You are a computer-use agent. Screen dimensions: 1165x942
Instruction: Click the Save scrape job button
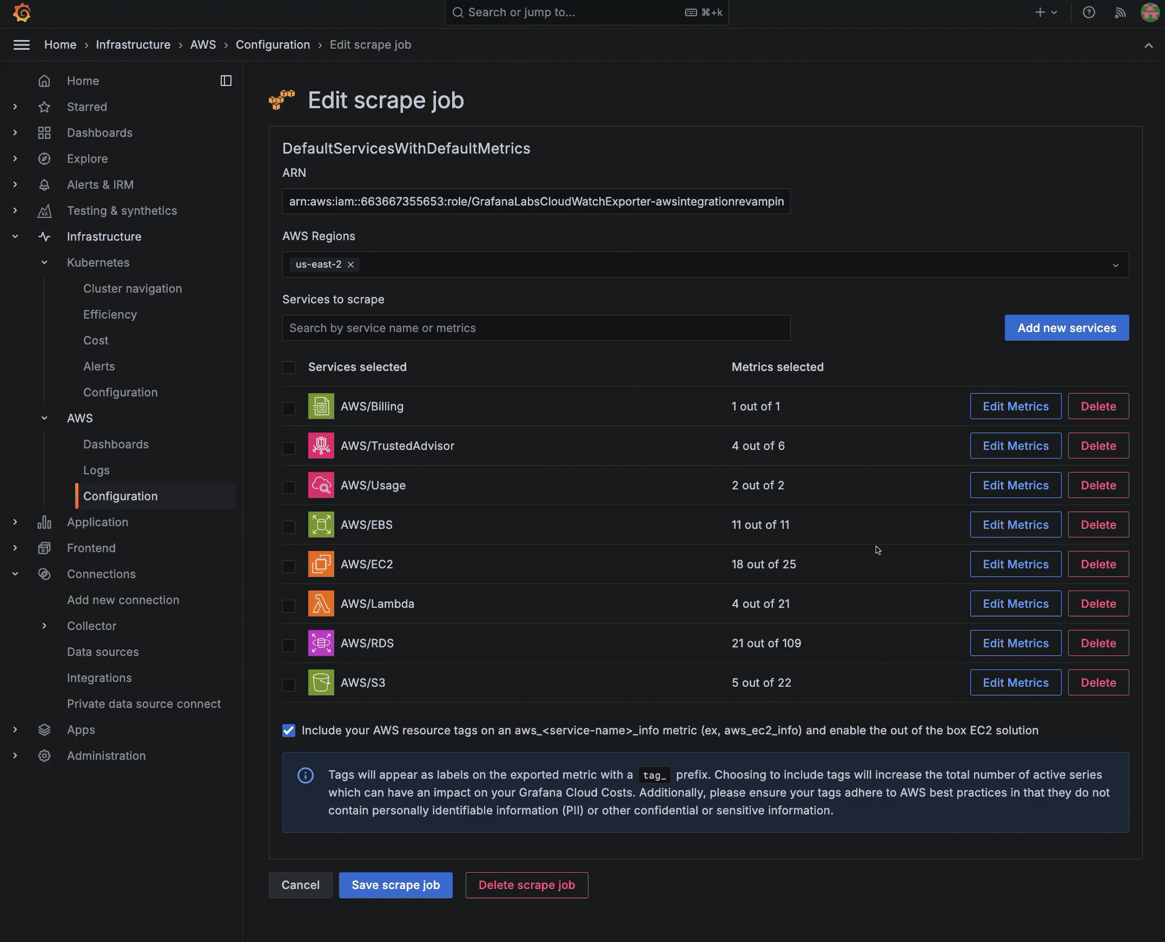[395, 885]
